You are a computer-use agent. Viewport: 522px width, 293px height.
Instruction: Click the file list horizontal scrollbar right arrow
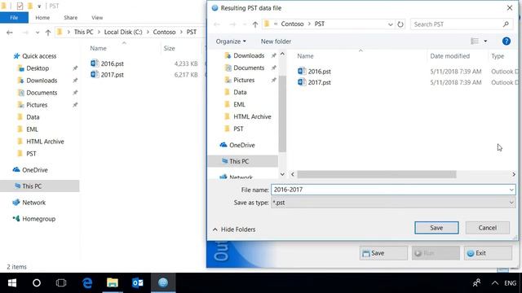(514, 174)
